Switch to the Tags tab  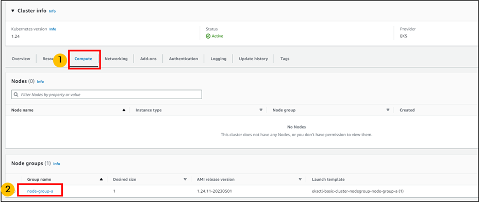285,59
